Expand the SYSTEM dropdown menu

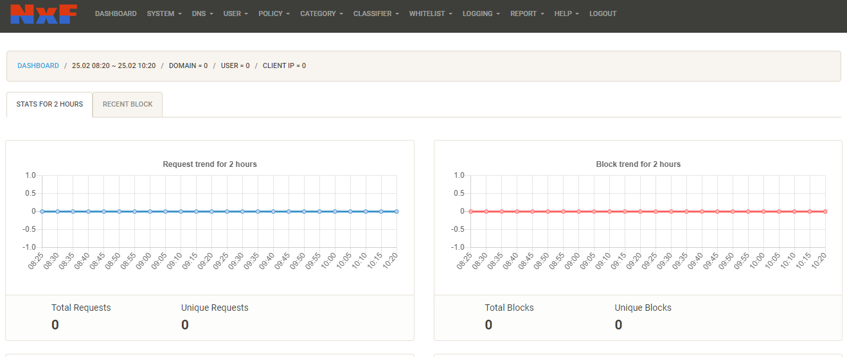click(164, 13)
